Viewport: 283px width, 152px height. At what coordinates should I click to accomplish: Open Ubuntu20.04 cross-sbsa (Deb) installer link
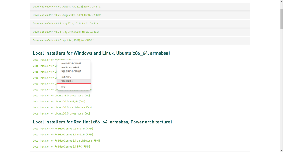[x=61, y=113]
